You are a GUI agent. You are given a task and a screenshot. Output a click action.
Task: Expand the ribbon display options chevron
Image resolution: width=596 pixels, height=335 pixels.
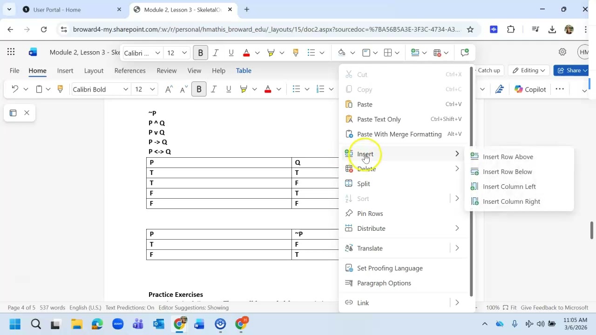(584, 90)
